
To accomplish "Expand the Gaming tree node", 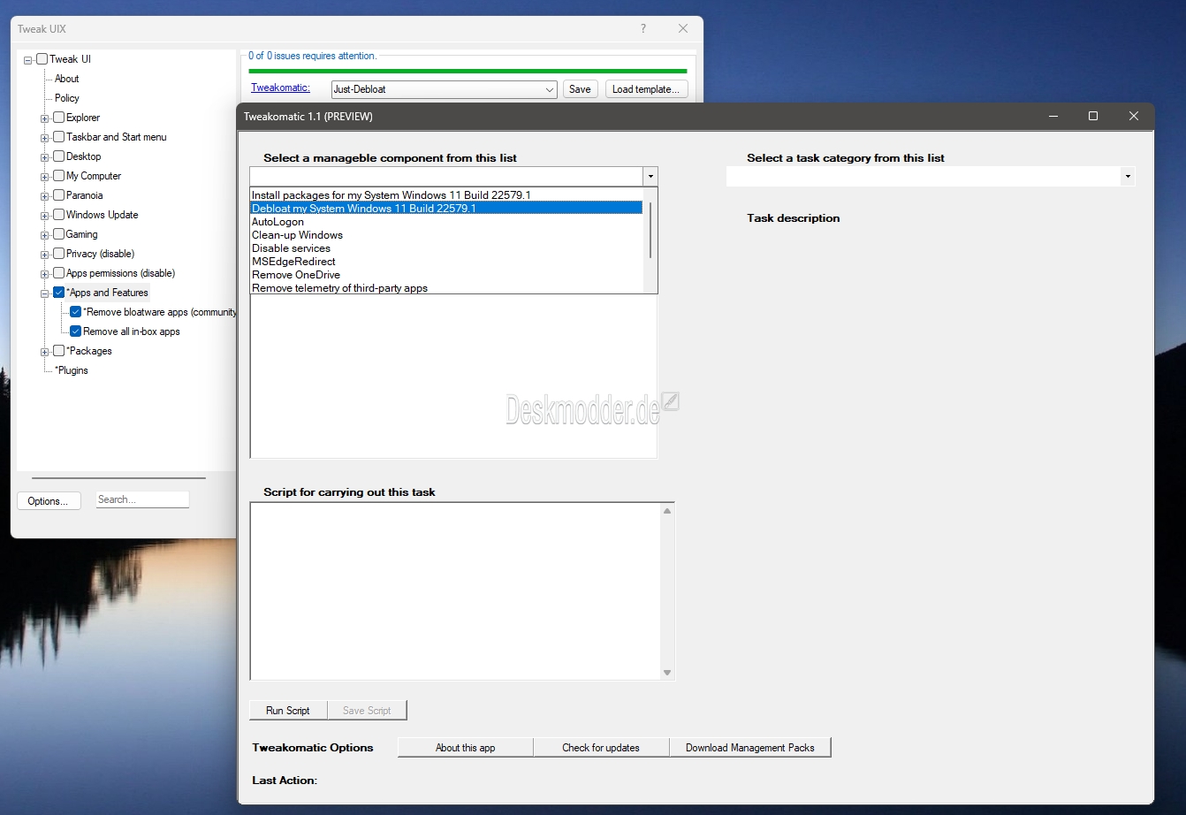I will (44, 235).
